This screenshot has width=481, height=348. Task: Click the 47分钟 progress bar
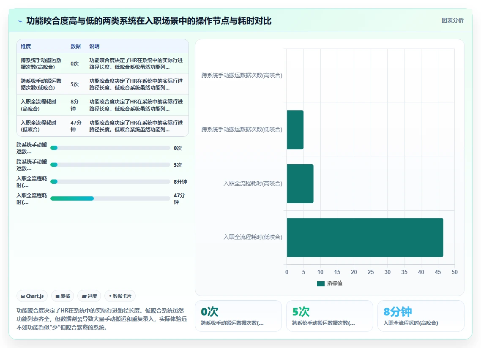[110, 198]
